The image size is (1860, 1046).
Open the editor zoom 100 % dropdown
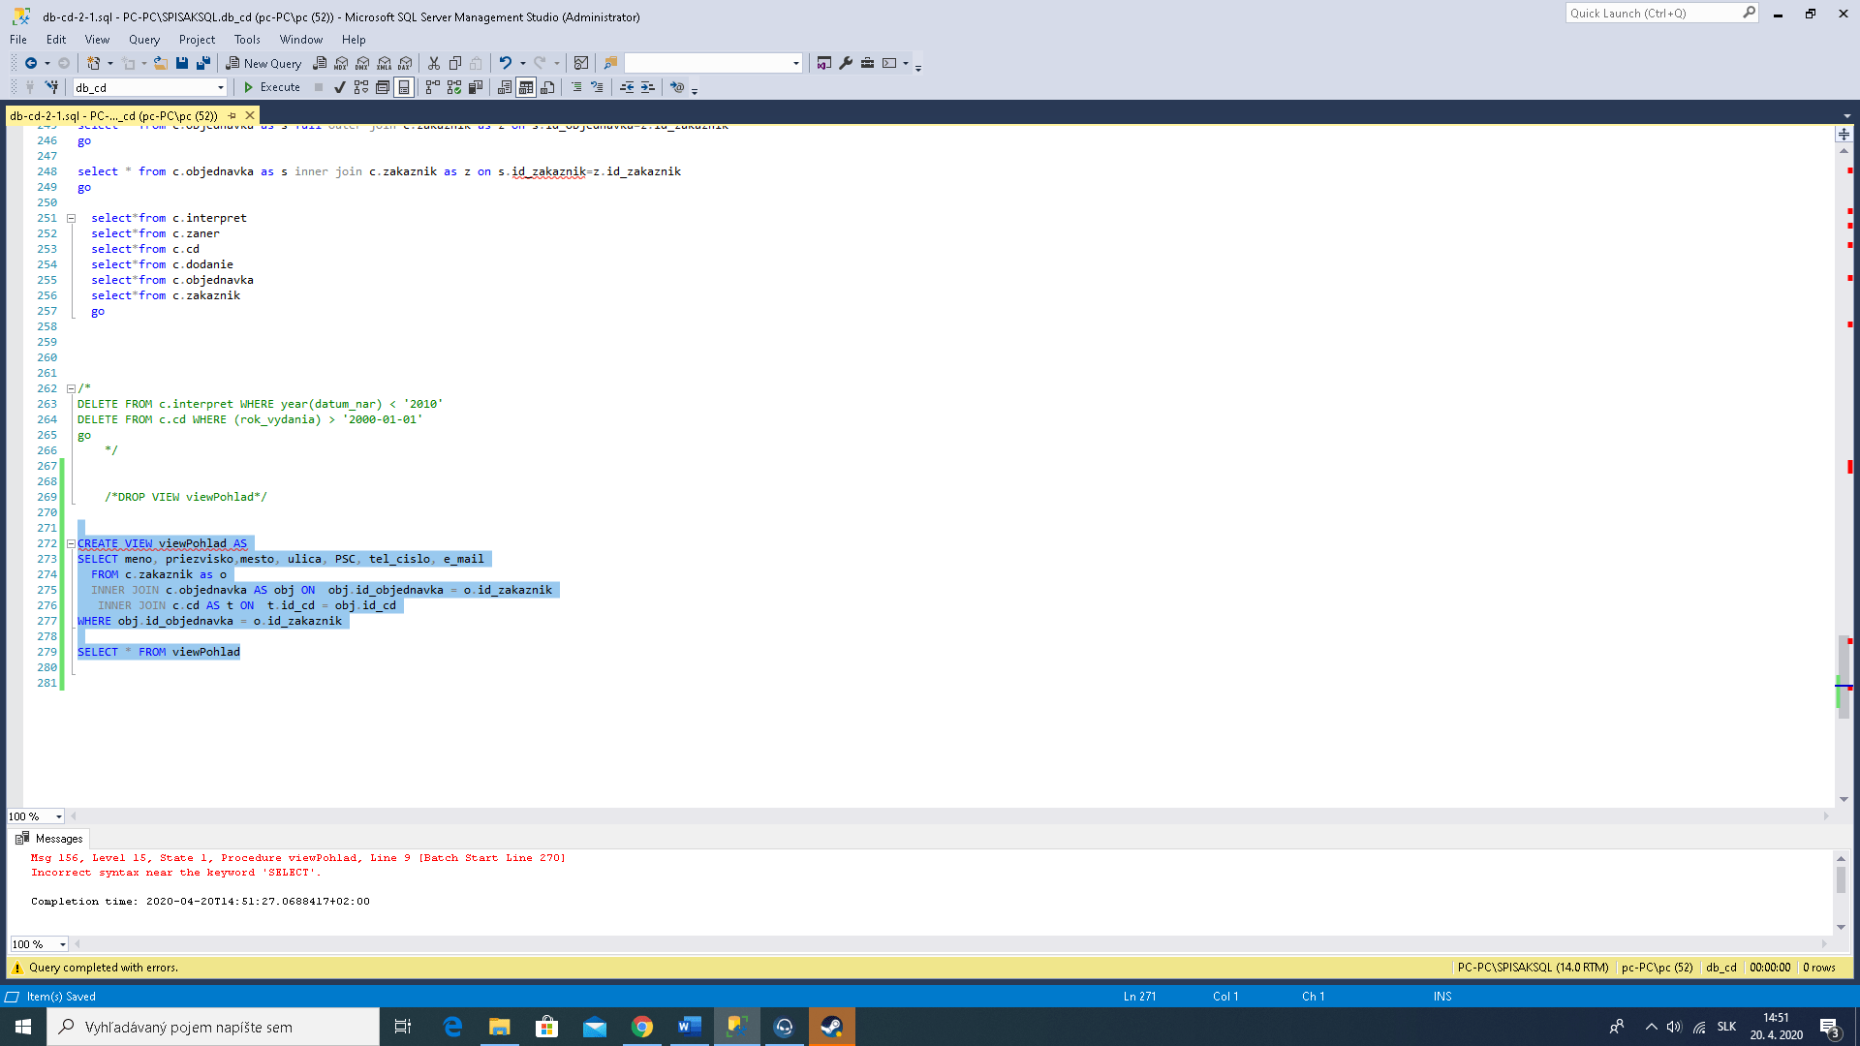(58, 816)
